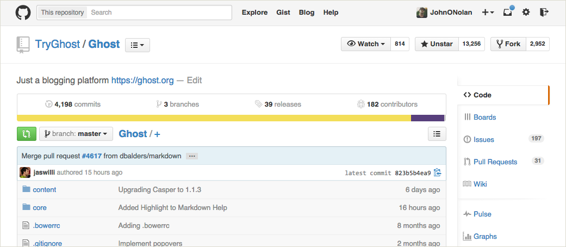Click the 31 pull requests badge
The height and width of the screenshot is (247, 566).
click(x=538, y=160)
